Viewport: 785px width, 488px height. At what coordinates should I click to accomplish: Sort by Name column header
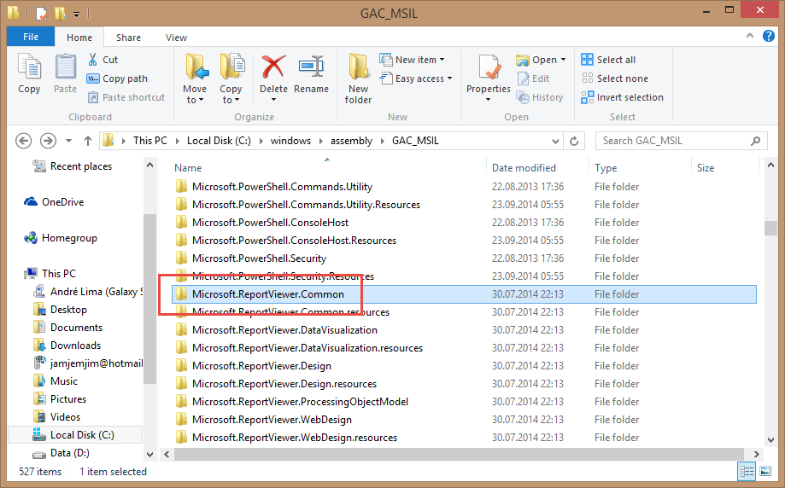tap(188, 168)
